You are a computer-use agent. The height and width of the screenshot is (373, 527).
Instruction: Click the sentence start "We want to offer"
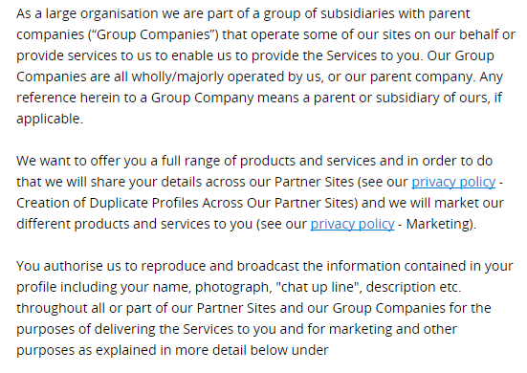[x=67, y=161]
